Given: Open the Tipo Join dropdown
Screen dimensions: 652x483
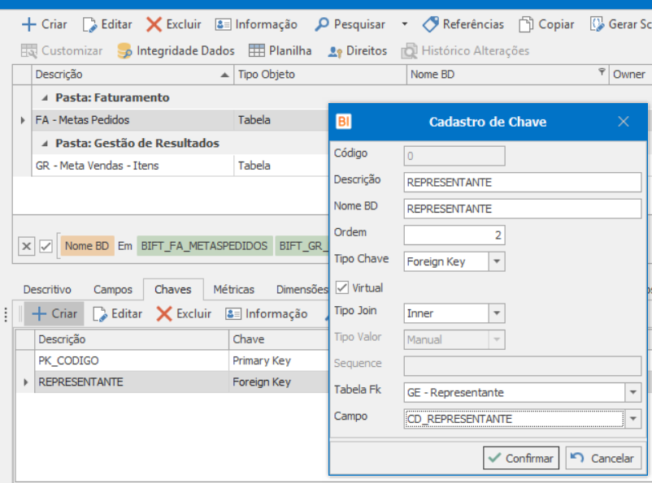Looking at the screenshot, I should pos(497,313).
